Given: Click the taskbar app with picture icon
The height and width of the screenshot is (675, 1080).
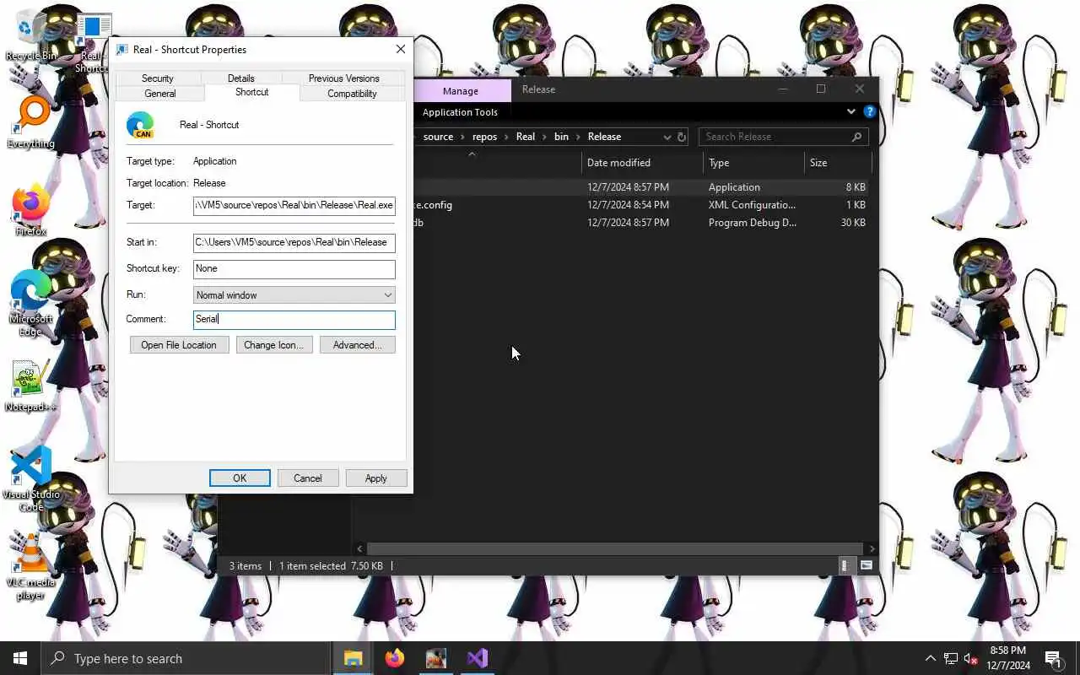Looking at the screenshot, I should [x=435, y=658].
